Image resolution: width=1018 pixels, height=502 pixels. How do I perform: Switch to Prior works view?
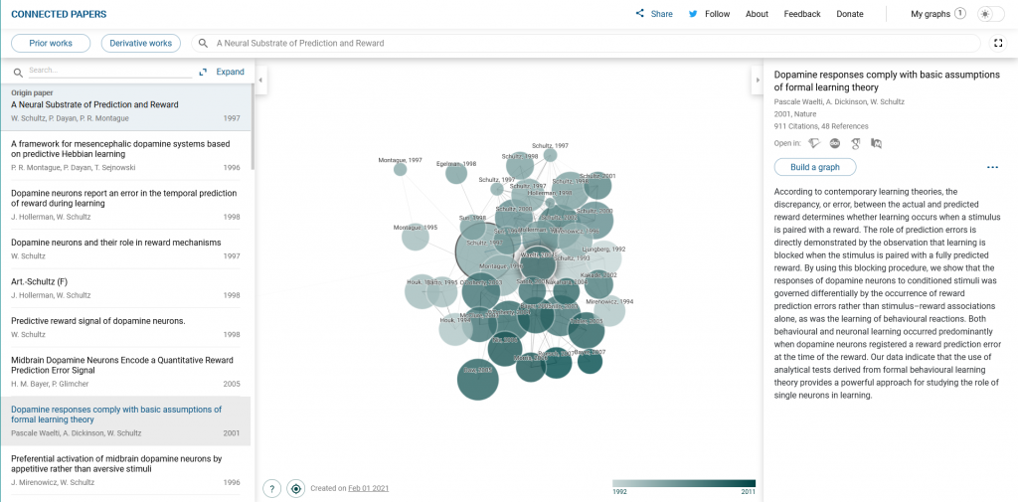(x=51, y=44)
